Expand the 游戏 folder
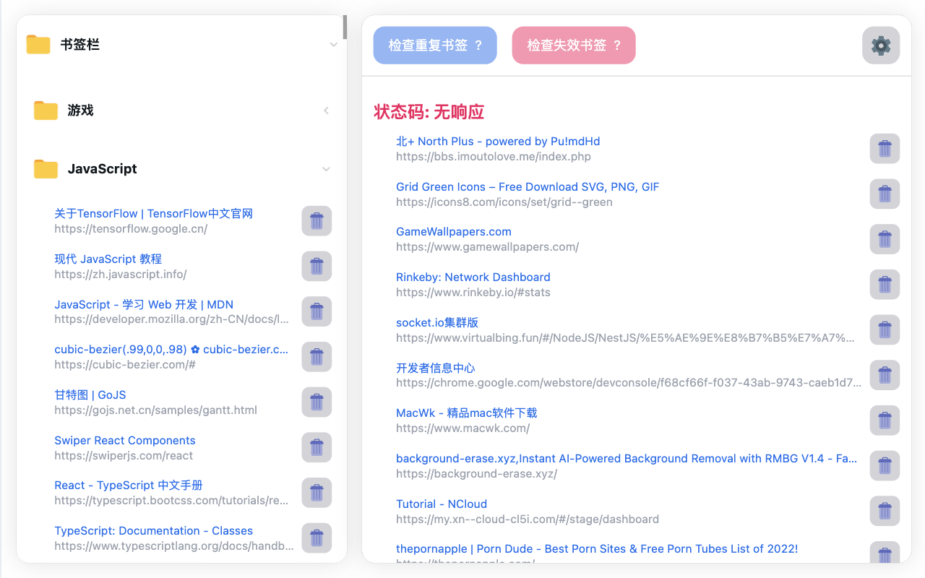925x578 pixels. click(x=326, y=111)
